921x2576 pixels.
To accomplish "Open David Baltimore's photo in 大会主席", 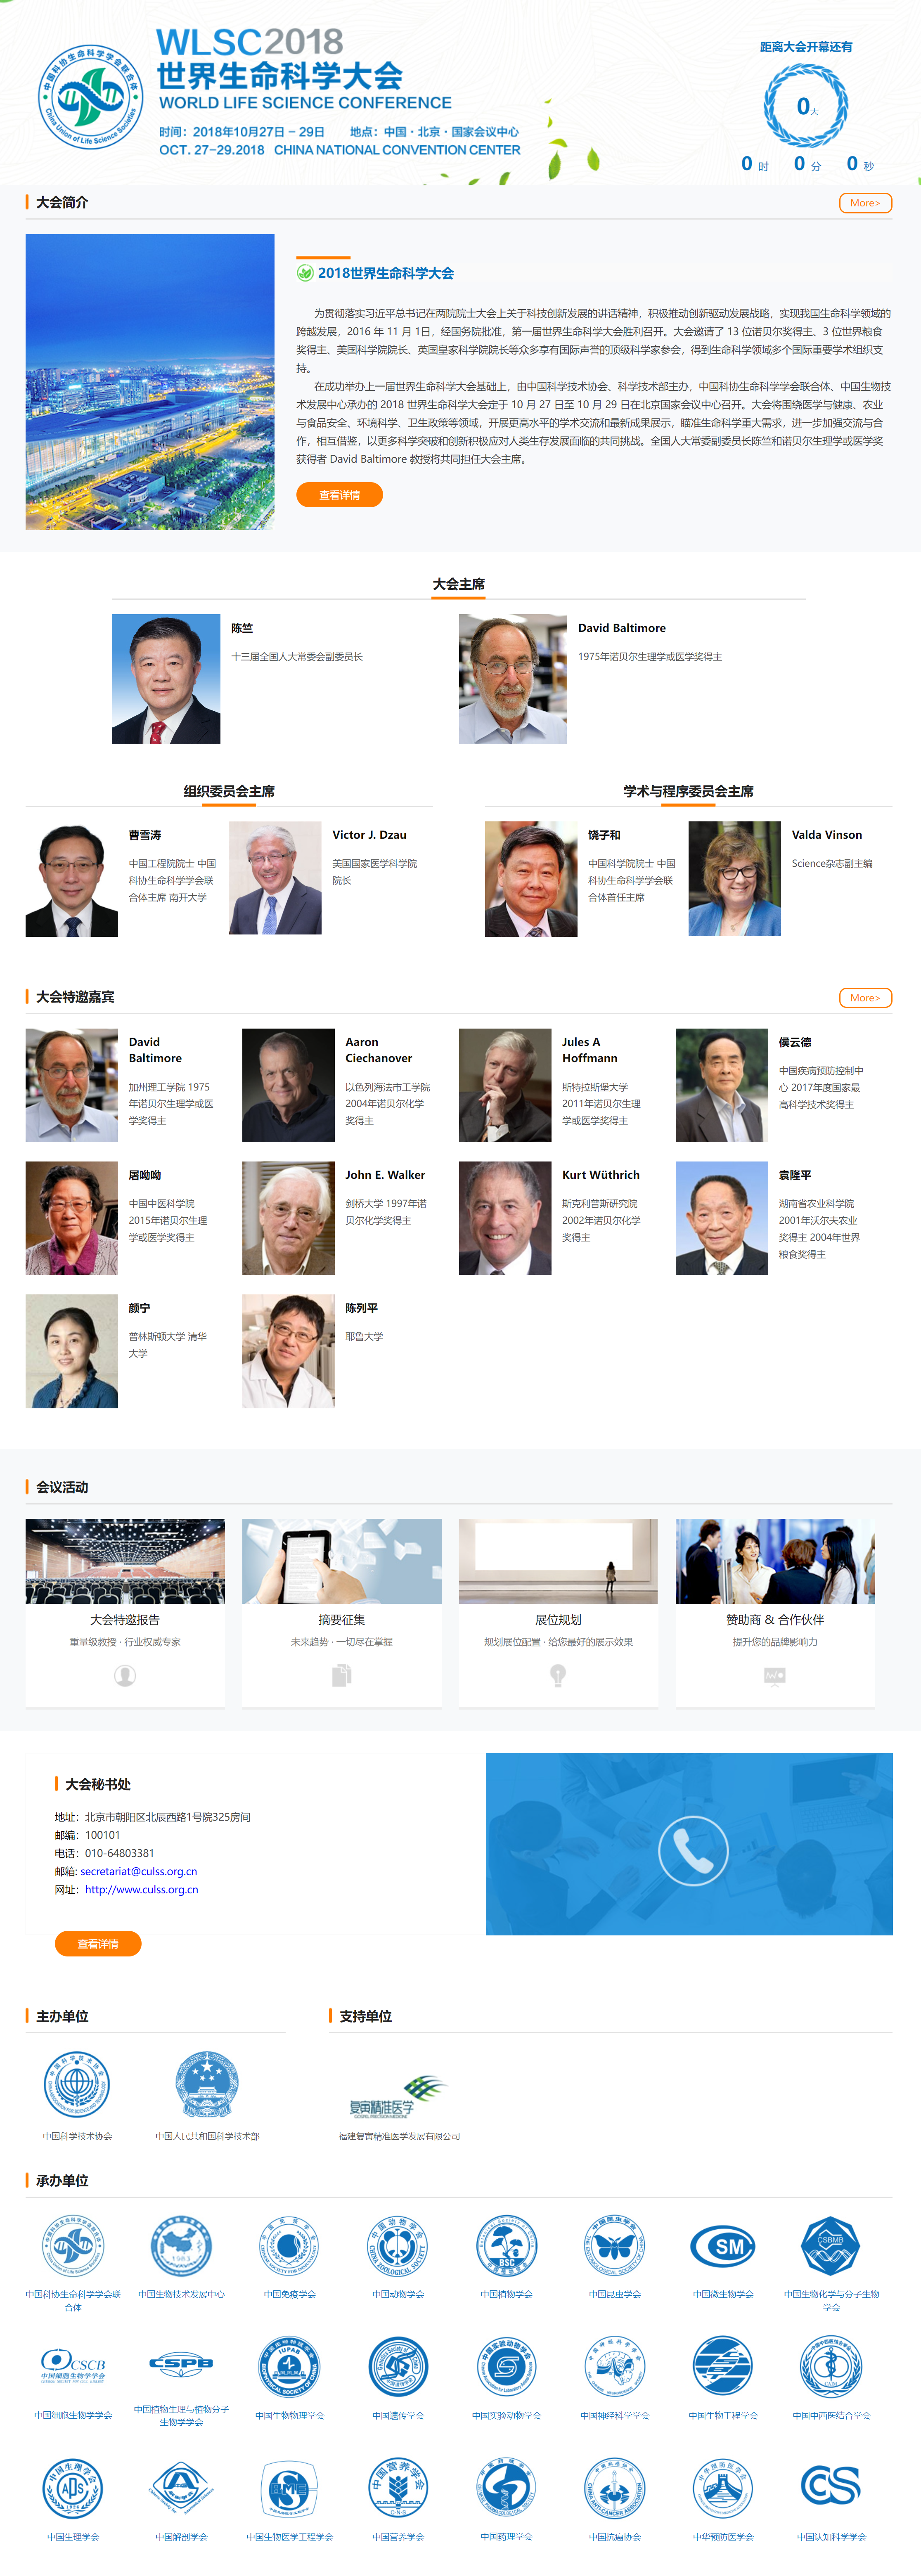I will (x=513, y=679).
